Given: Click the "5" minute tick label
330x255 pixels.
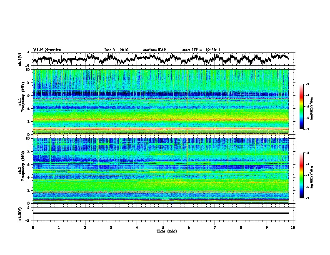Looking at the screenshot, I should tap(163, 227).
